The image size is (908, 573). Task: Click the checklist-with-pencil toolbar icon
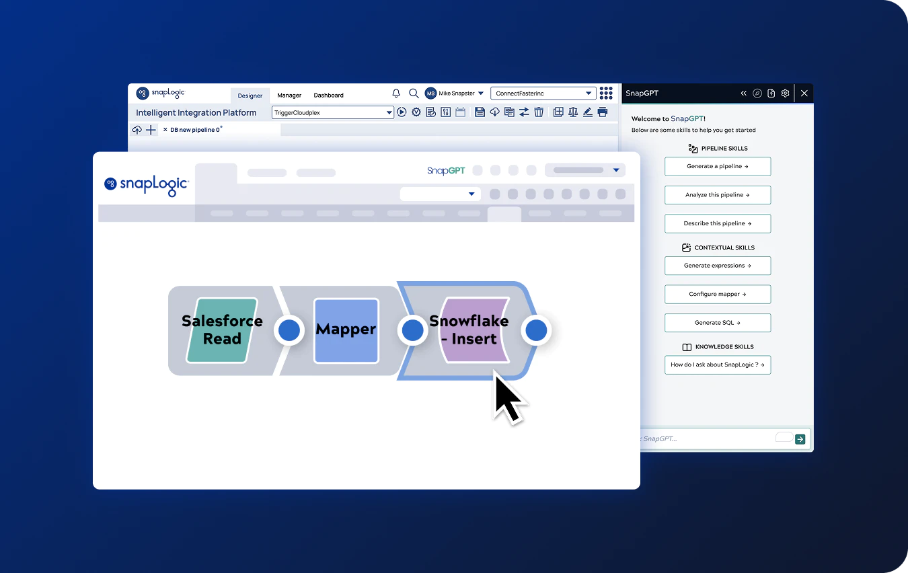[x=431, y=112]
